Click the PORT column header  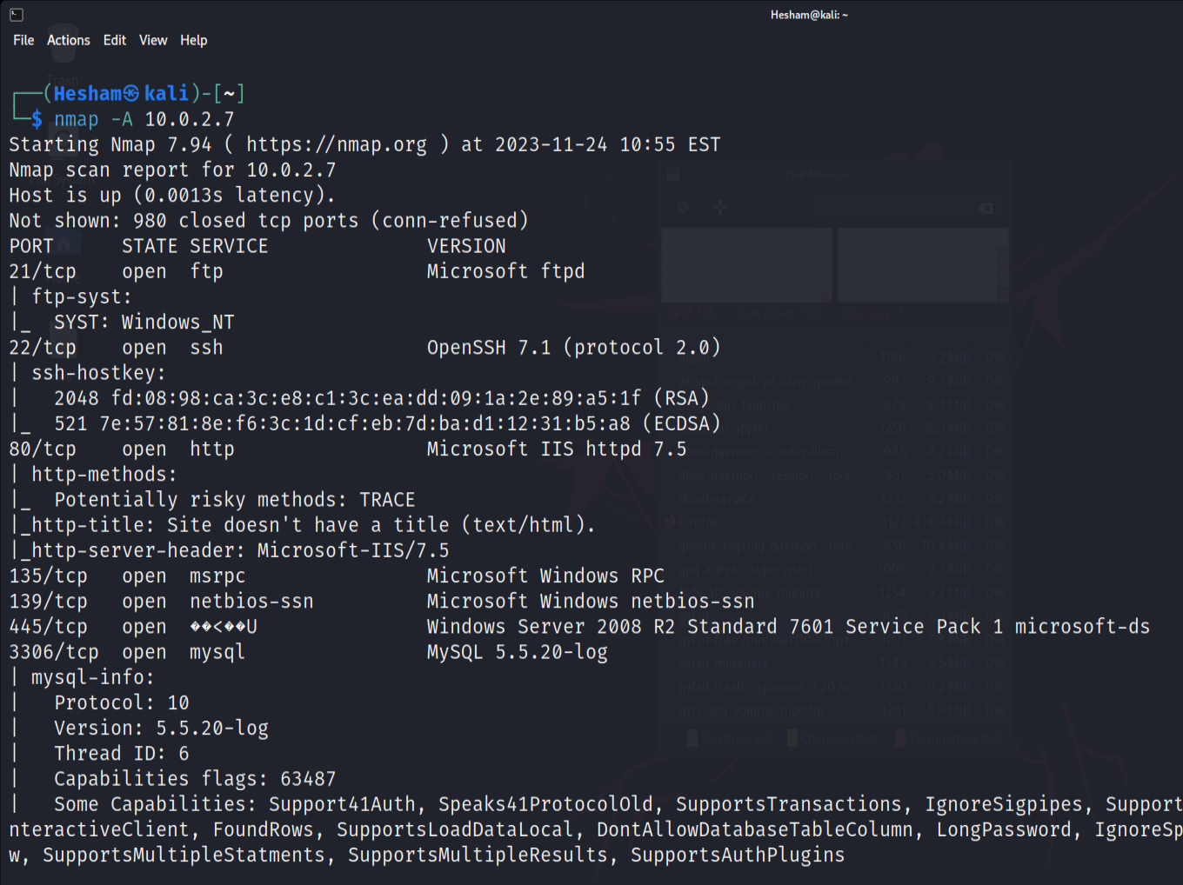31,246
